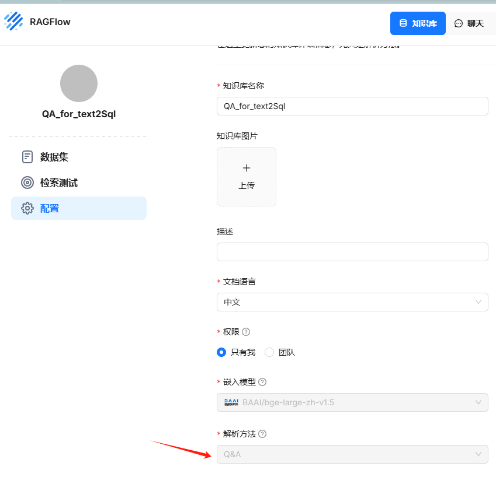
Task: Select the 知识库 tab in the header
Action: tap(418, 23)
